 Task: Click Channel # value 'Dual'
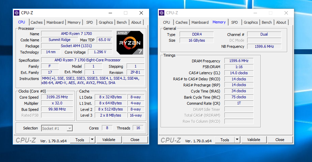(264, 34)
